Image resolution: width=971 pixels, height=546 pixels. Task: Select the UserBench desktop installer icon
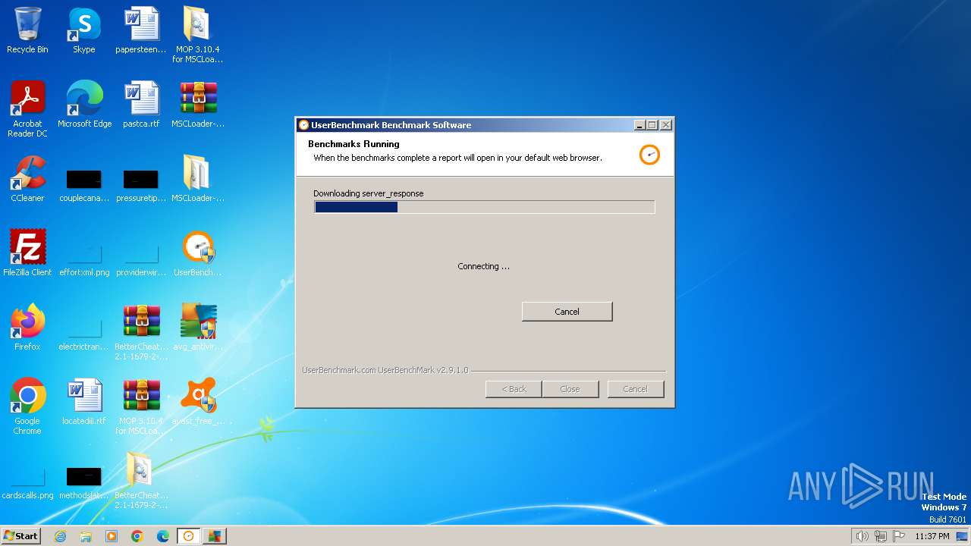click(x=197, y=253)
